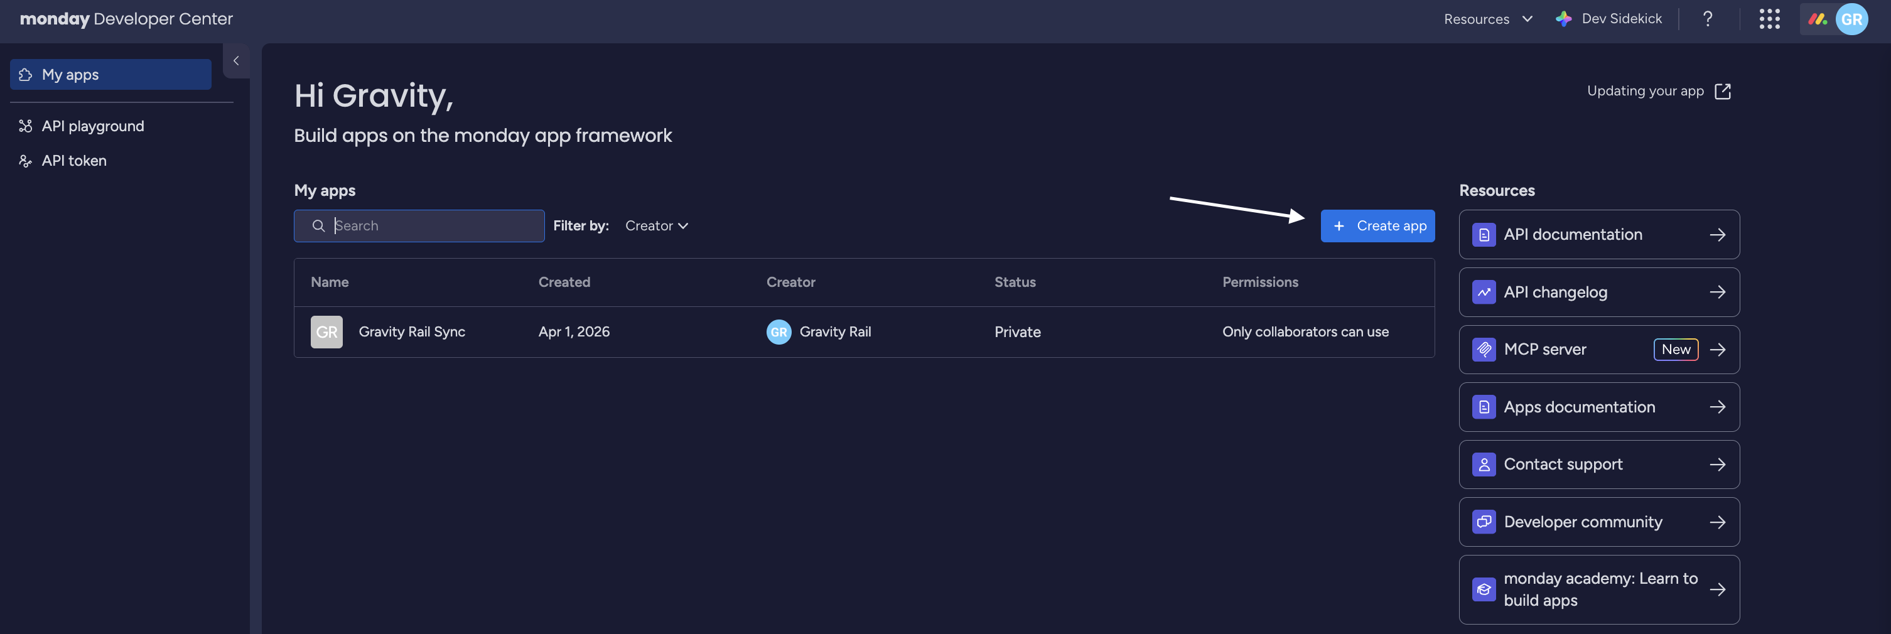1891x634 pixels.
Task: Open the apps grid switcher
Action: [1770, 18]
